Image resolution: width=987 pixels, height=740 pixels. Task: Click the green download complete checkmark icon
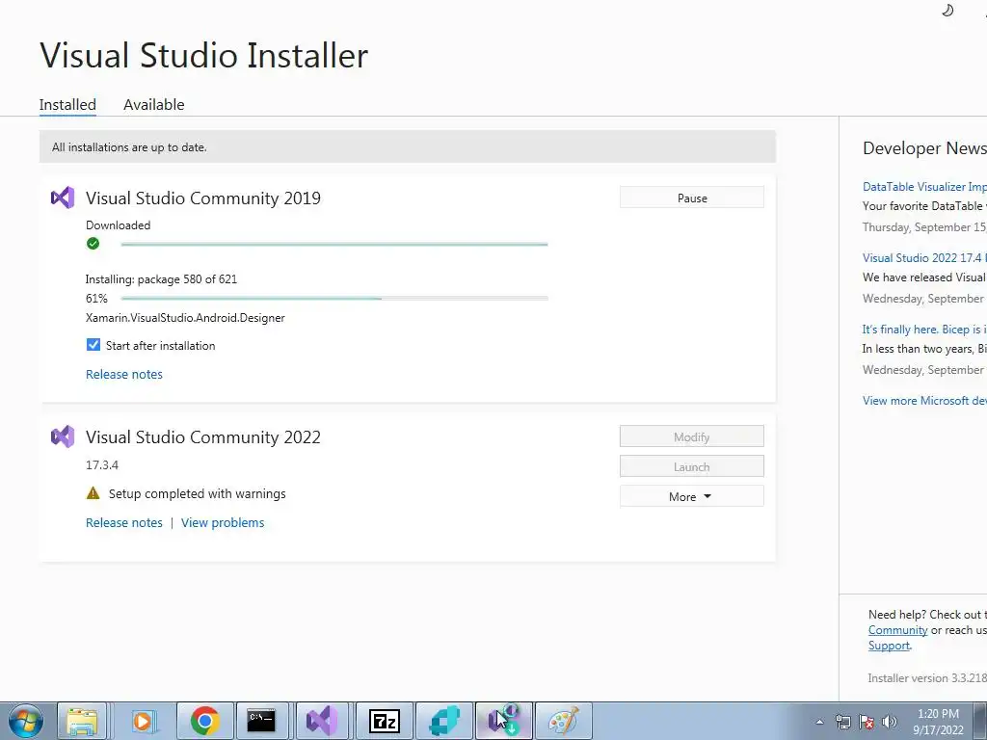pyautogui.click(x=93, y=244)
